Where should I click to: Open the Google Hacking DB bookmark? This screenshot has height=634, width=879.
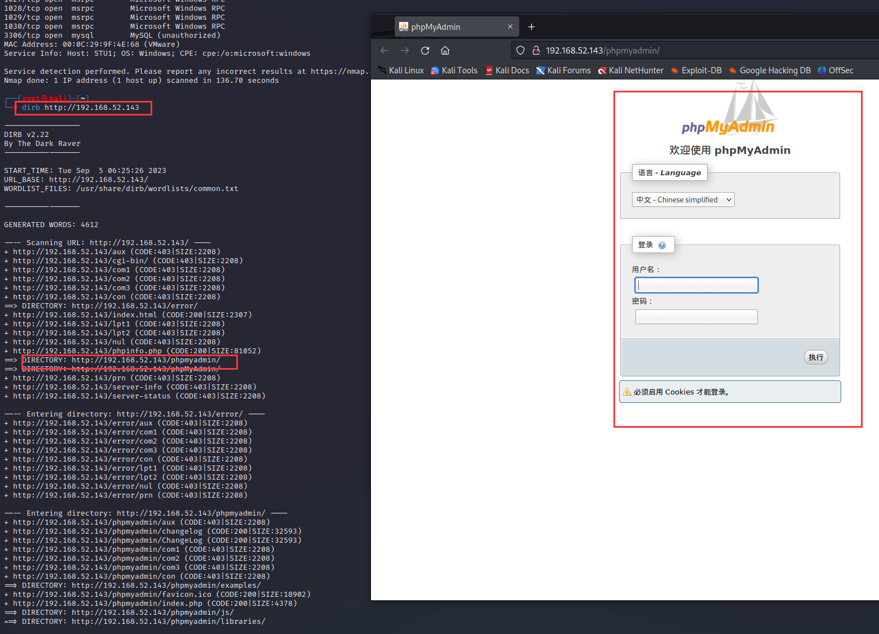770,70
